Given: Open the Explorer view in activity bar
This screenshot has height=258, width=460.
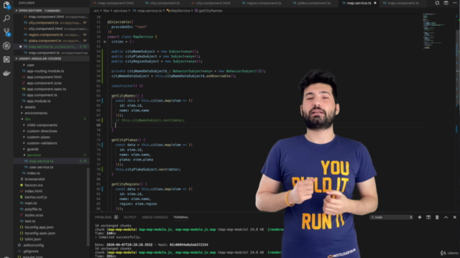Looking at the screenshot, I should 6,5.
